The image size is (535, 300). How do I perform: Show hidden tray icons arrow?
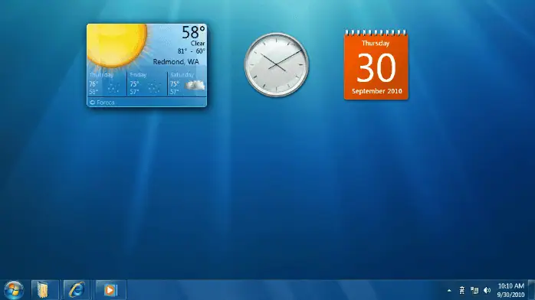(x=449, y=291)
